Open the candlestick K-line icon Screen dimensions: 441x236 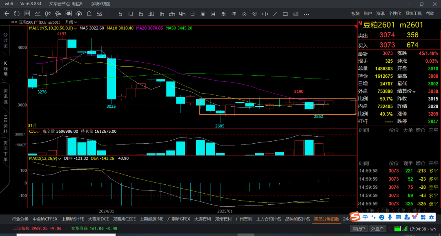click(48, 14)
